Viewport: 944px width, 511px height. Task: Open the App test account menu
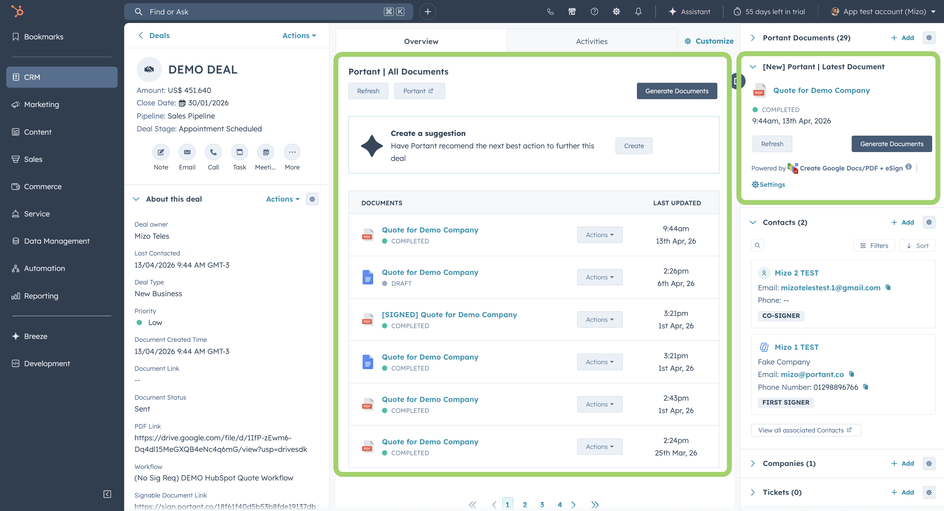(883, 12)
